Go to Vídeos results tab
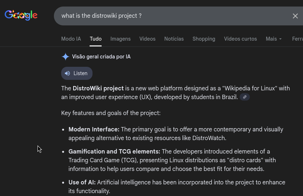This screenshot has width=303, height=196. [x=147, y=39]
